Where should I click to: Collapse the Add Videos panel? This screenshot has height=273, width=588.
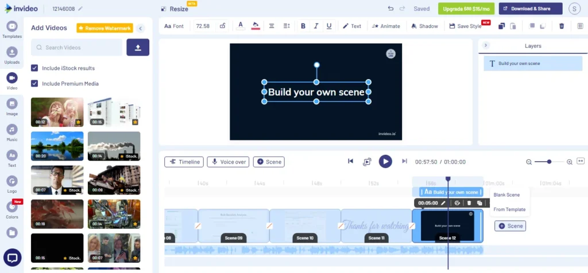click(x=140, y=28)
